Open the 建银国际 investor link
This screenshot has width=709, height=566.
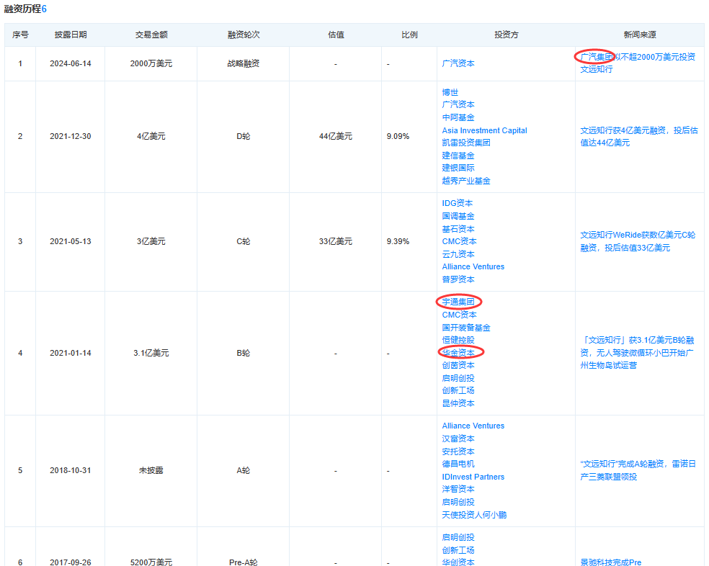point(458,168)
